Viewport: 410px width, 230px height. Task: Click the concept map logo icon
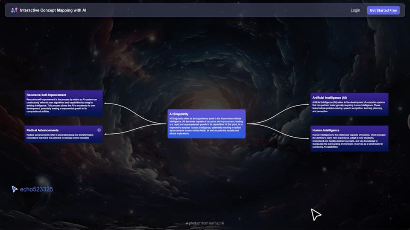point(15,10)
